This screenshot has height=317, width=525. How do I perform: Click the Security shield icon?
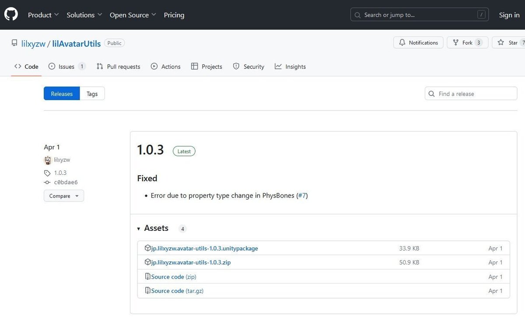(236, 66)
